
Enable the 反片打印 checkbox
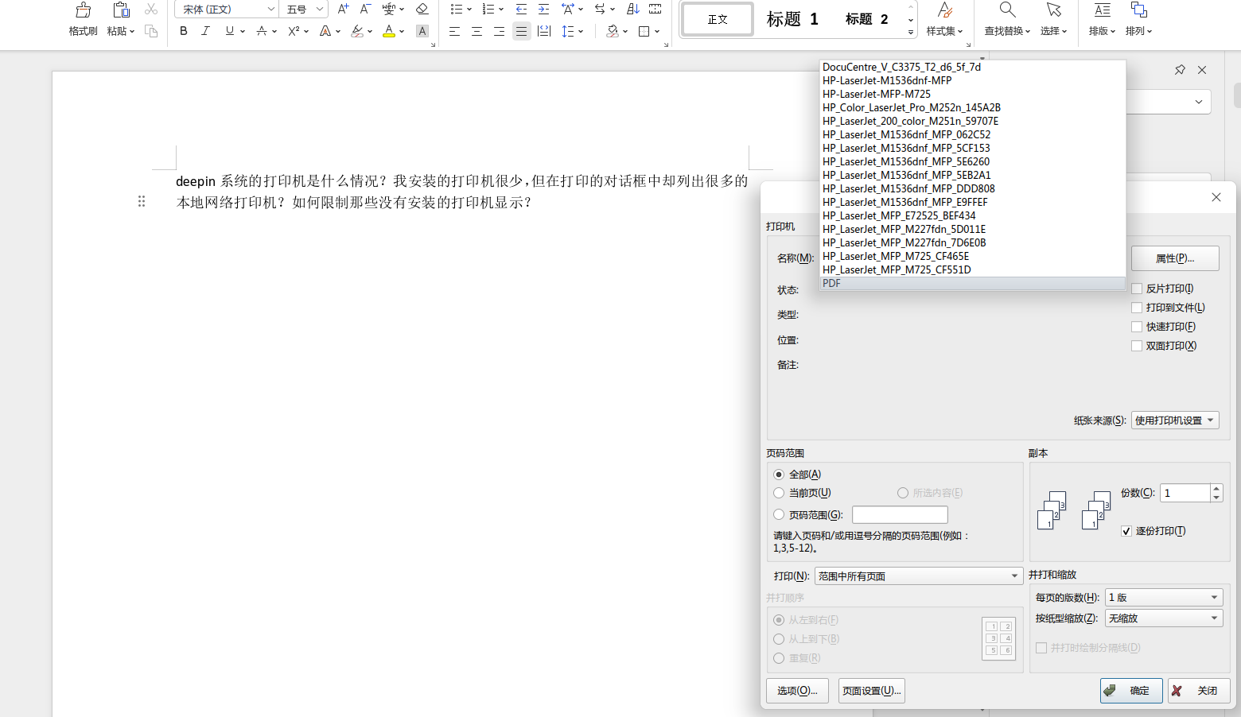(x=1137, y=289)
